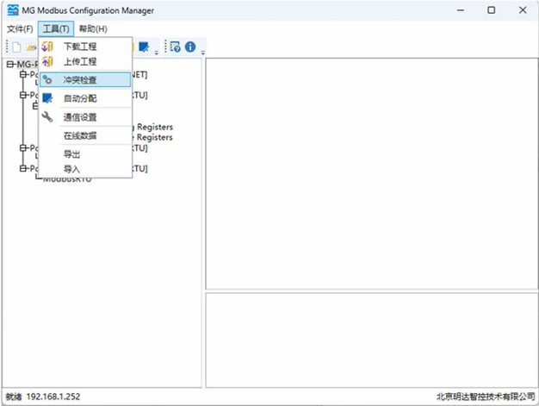This screenshot has height=406, width=539.
Task: Open the 文件(F) menu
Action: pyautogui.click(x=20, y=28)
